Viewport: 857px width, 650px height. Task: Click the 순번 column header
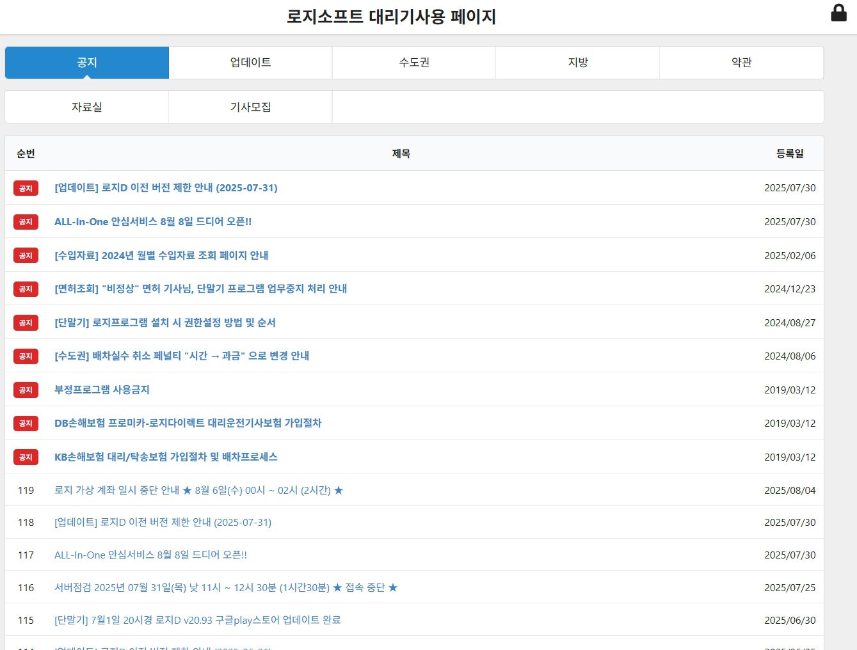pos(26,154)
